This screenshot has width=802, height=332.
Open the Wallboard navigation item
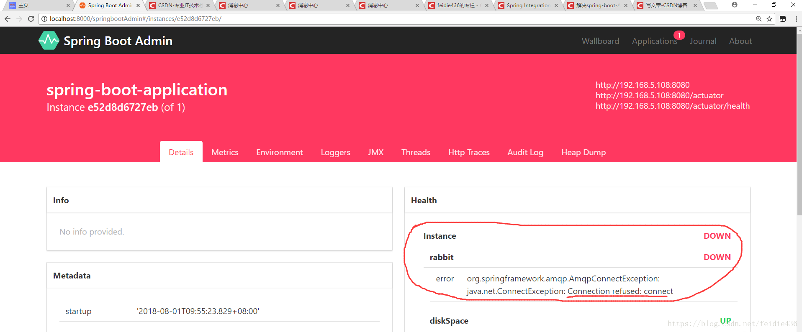click(x=600, y=41)
